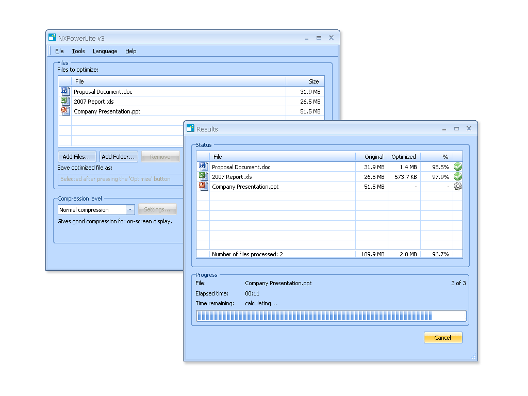528x396 pixels.
Task: Click the PowerPoint icon for Company Presentation.ppt in Files list
Action: point(65,111)
